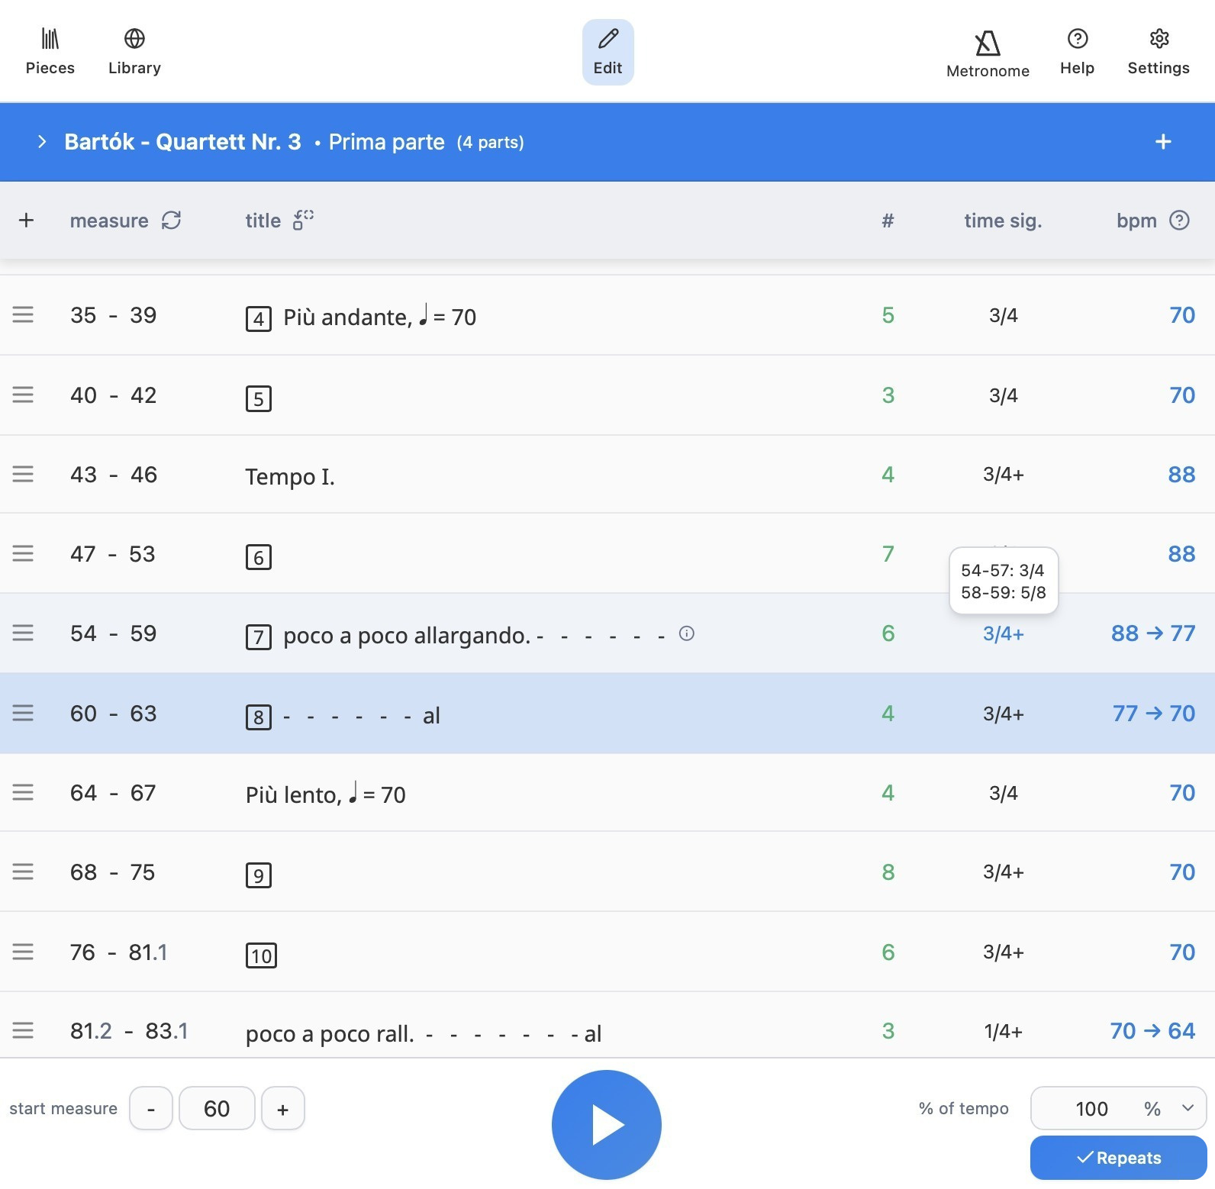1215x1189 pixels.
Task: Click drag handle for row 43 - 46
Action: click(23, 474)
